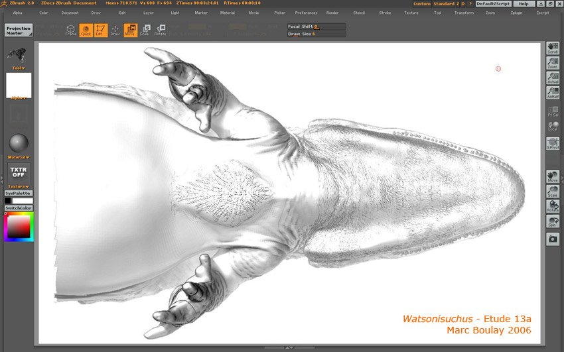Expand the Texture dropdown label
564x352 pixels.
(x=19, y=187)
